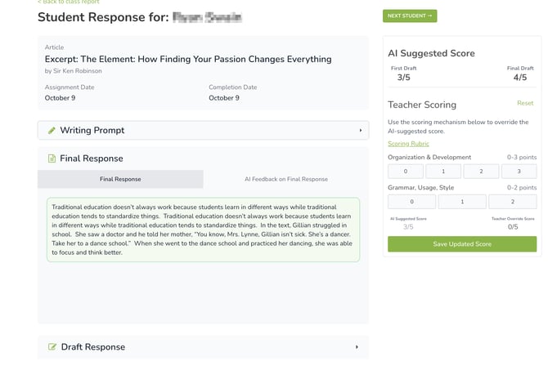Reset the teacher scoring
548x366 pixels.
click(x=524, y=103)
